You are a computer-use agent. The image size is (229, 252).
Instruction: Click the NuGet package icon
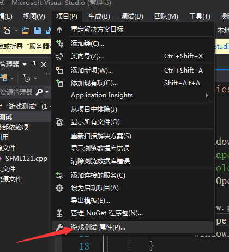[x=59, y=213]
